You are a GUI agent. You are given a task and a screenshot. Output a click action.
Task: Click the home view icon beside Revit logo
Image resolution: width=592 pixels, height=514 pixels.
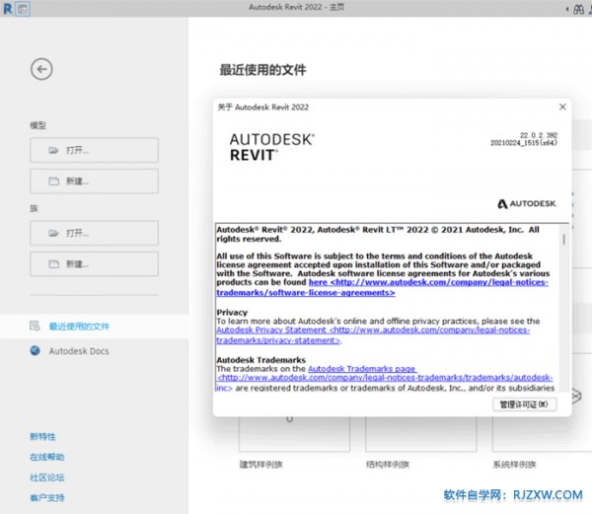click(x=23, y=9)
